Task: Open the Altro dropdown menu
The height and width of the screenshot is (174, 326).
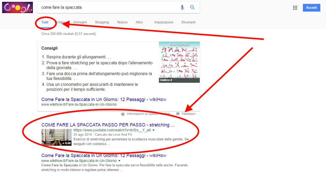Action: tap(139, 22)
